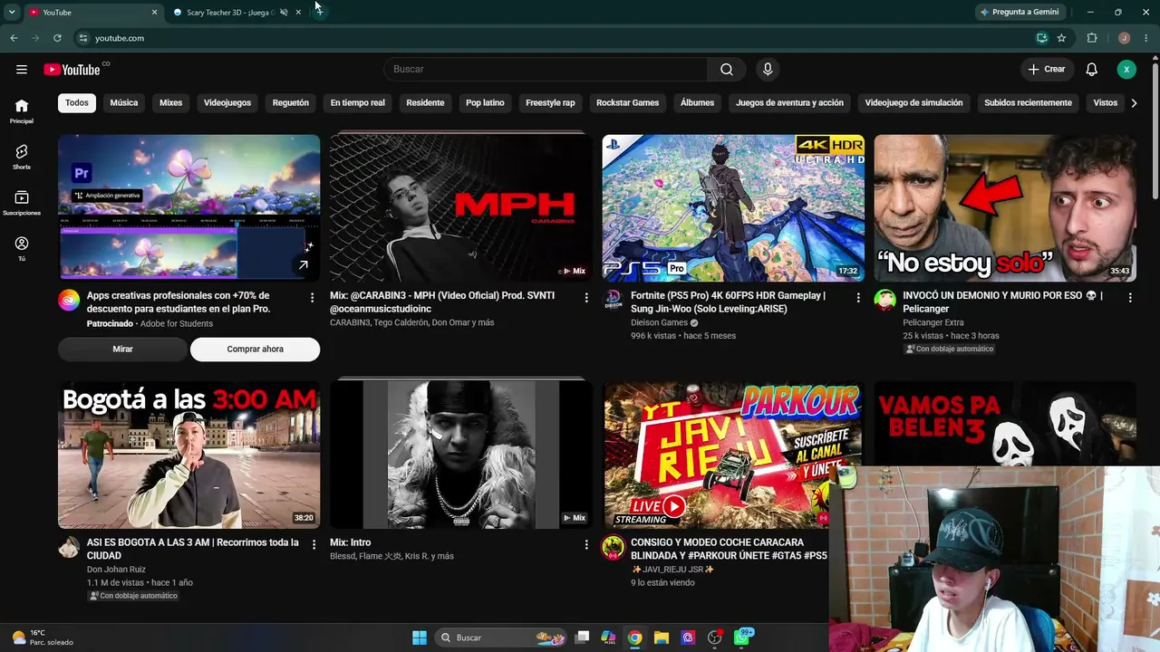The image size is (1160, 652).
Task: Show more filter chips with the arrow
Action: pos(1134,103)
